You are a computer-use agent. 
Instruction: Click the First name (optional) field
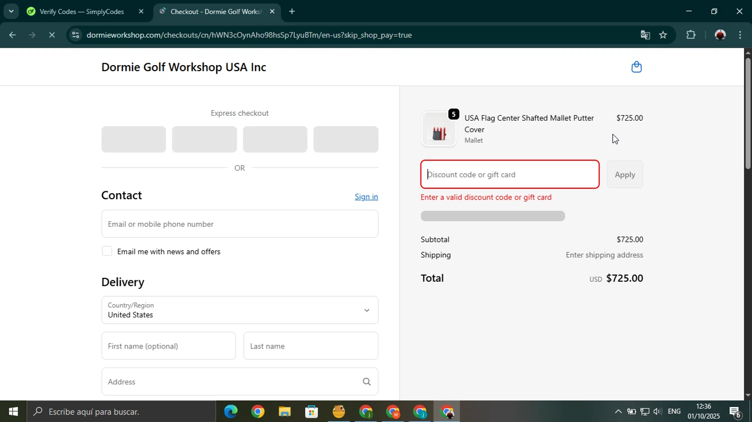(x=168, y=346)
